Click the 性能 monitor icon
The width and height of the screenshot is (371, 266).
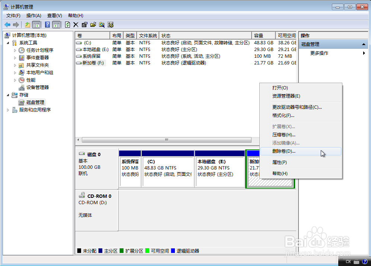click(x=22, y=80)
